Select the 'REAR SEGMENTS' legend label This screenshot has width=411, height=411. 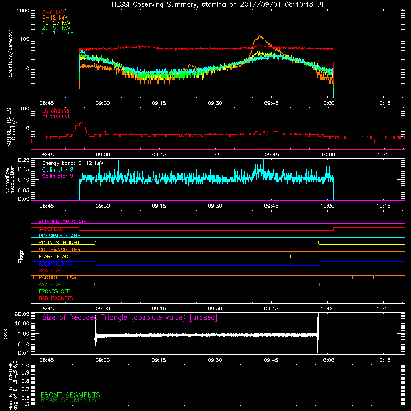tap(68, 400)
